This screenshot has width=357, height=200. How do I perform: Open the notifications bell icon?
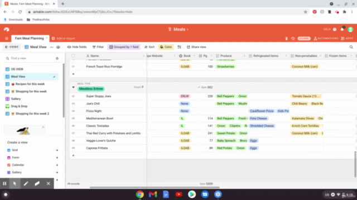[342, 29]
